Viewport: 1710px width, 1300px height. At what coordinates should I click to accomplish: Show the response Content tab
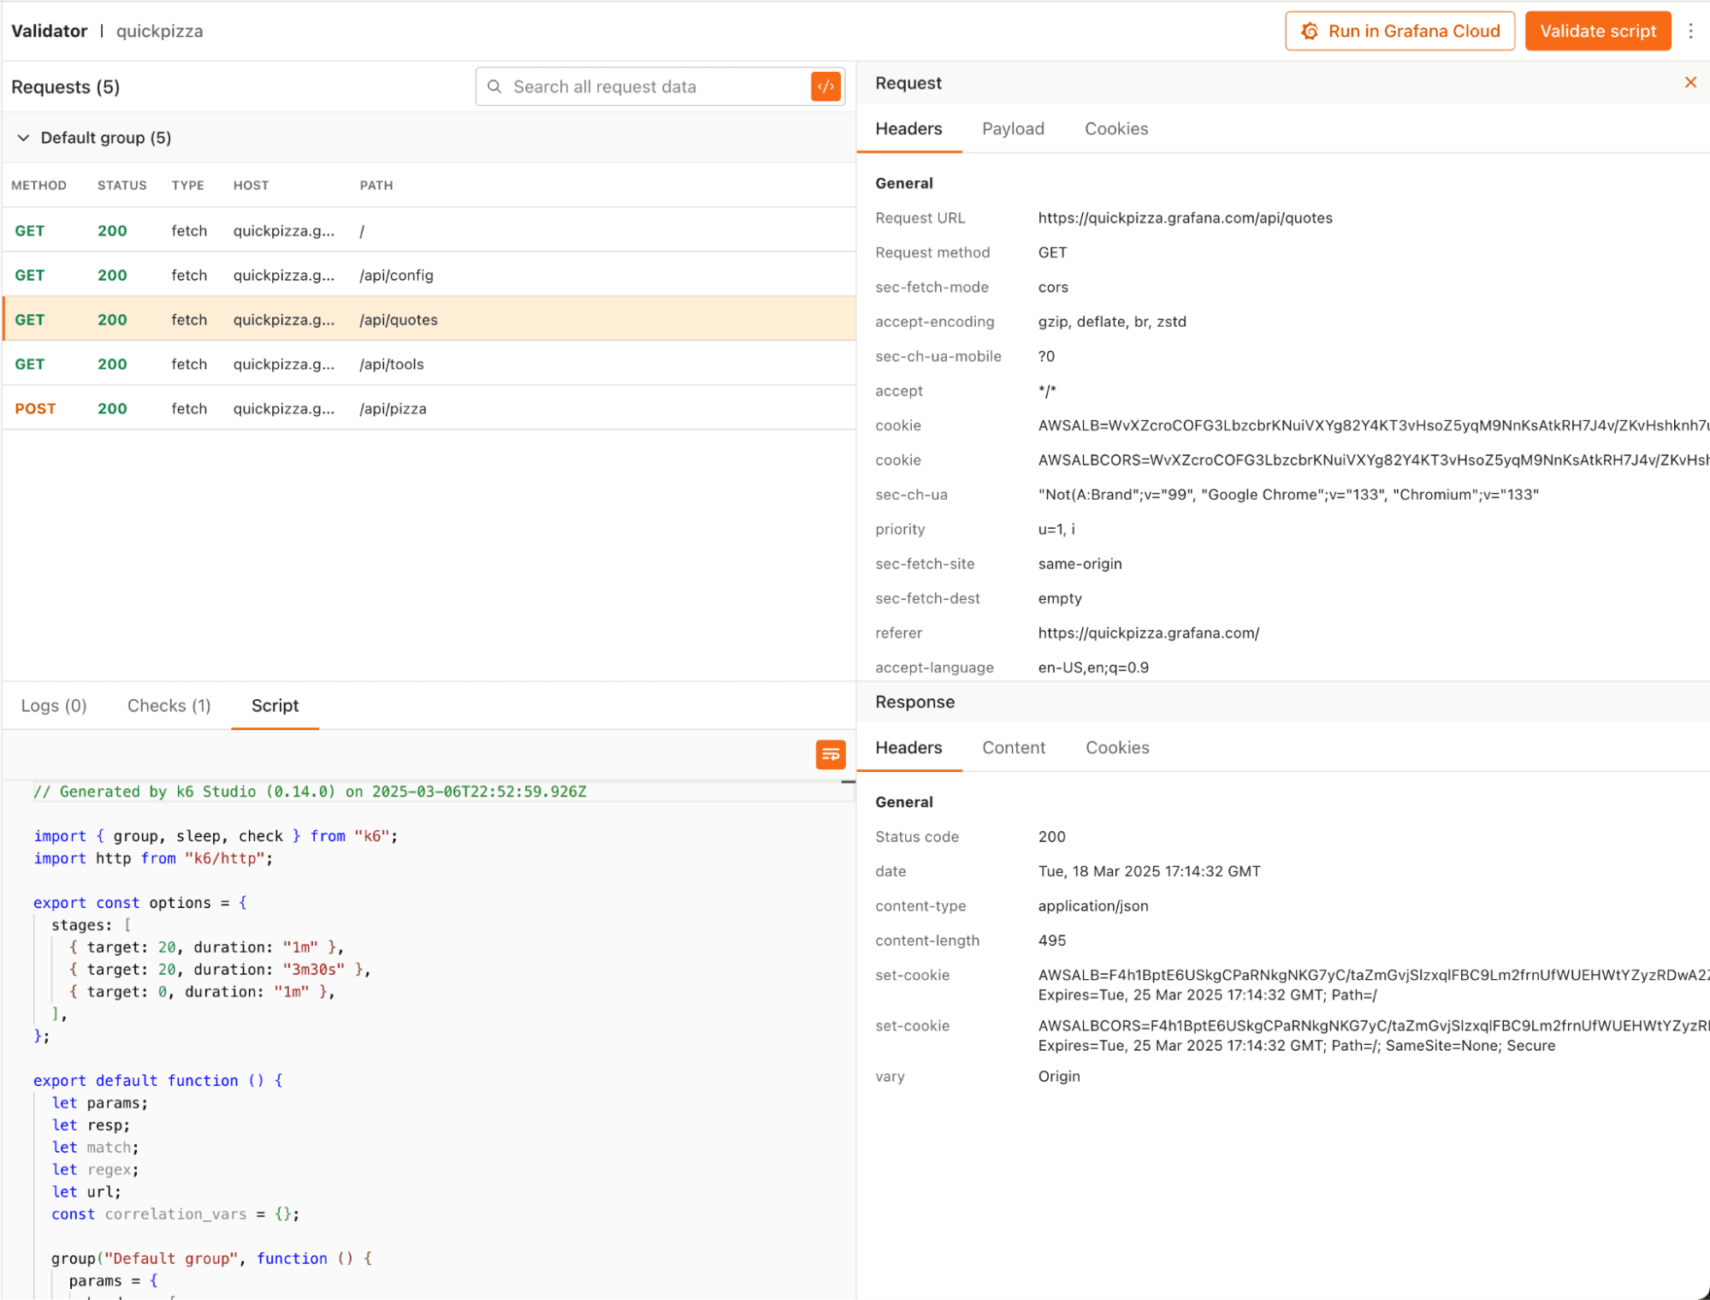pos(1014,747)
